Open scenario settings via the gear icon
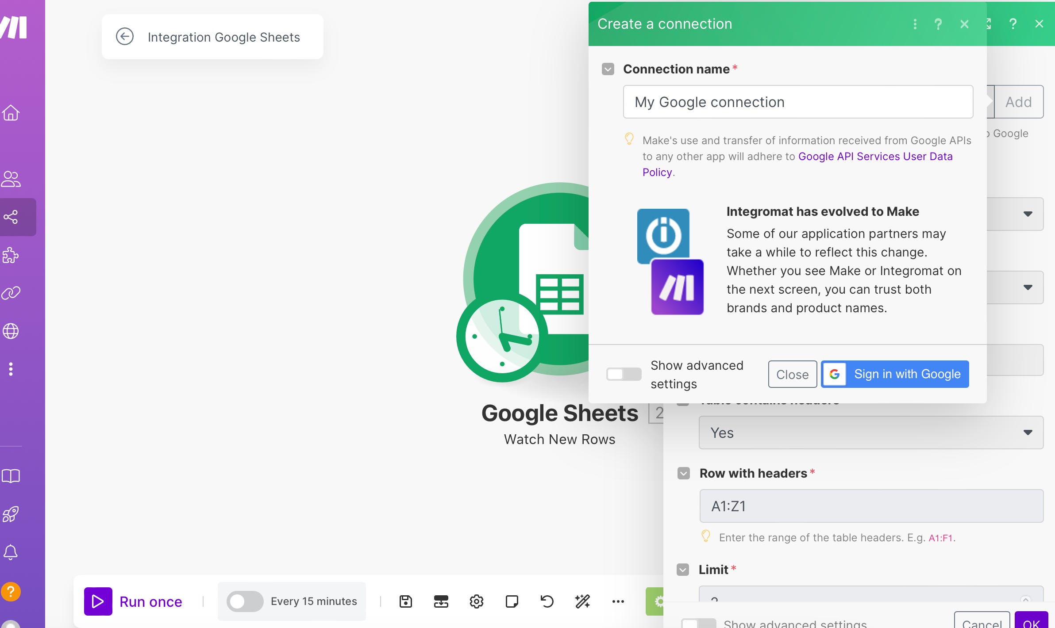Viewport: 1055px width, 628px height. [x=476, y=601]
